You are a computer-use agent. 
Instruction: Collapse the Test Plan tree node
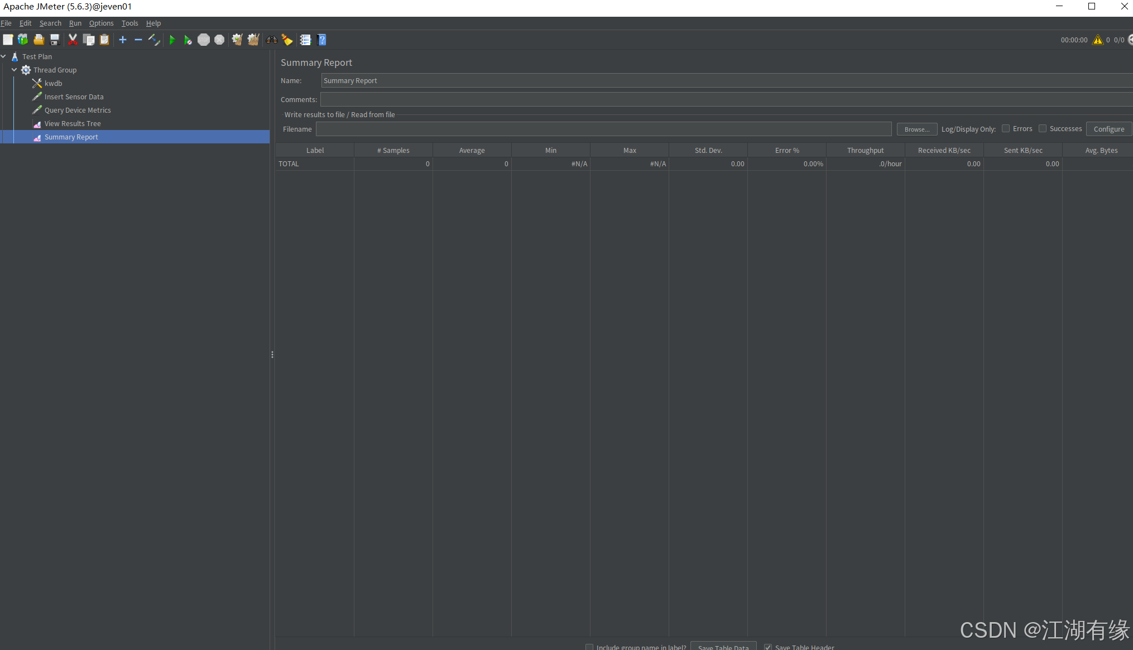[x=3, y=56]
